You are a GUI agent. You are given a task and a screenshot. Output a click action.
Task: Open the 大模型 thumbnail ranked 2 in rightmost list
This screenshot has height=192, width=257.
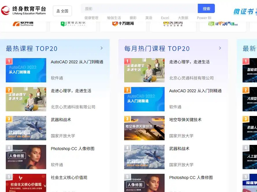point(250,99)
